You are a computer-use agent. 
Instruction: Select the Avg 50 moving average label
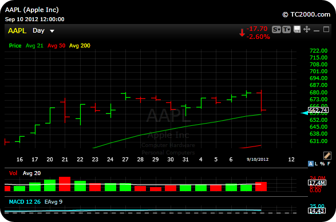click(x=56, y=46)
